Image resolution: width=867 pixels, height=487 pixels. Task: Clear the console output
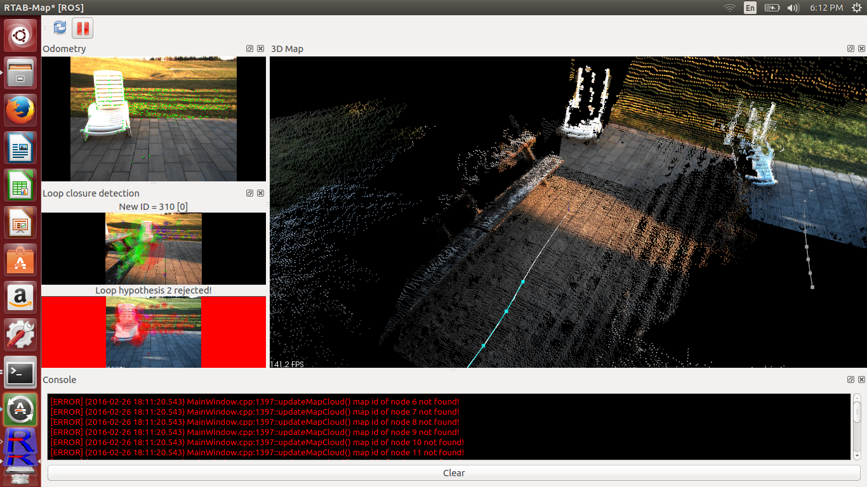[454, 472]
